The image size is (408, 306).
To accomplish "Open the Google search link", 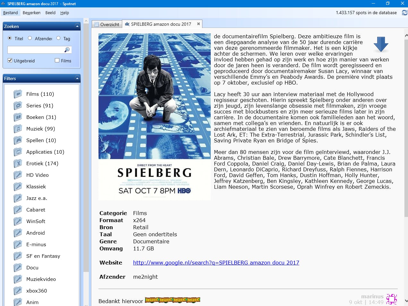I will coord(216,263).
